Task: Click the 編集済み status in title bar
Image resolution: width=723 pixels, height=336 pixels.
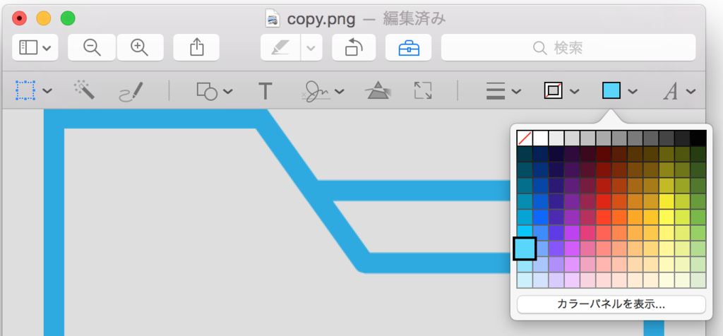Action: tap(414, 19)
